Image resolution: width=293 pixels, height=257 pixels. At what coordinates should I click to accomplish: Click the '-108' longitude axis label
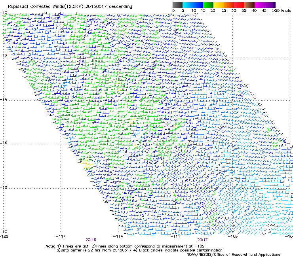[x=232, y=236]
